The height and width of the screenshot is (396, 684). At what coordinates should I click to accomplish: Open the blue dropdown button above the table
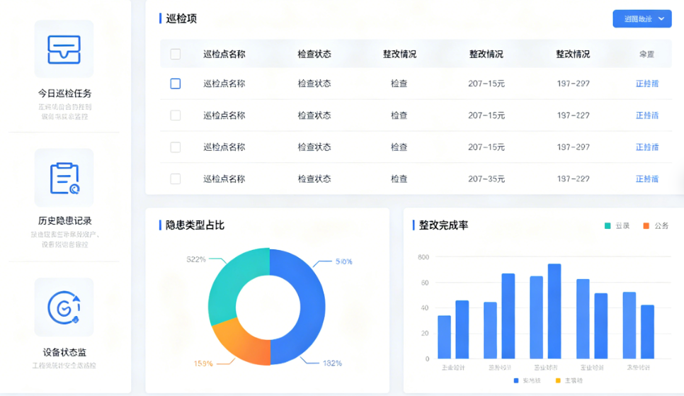point(642,19)
